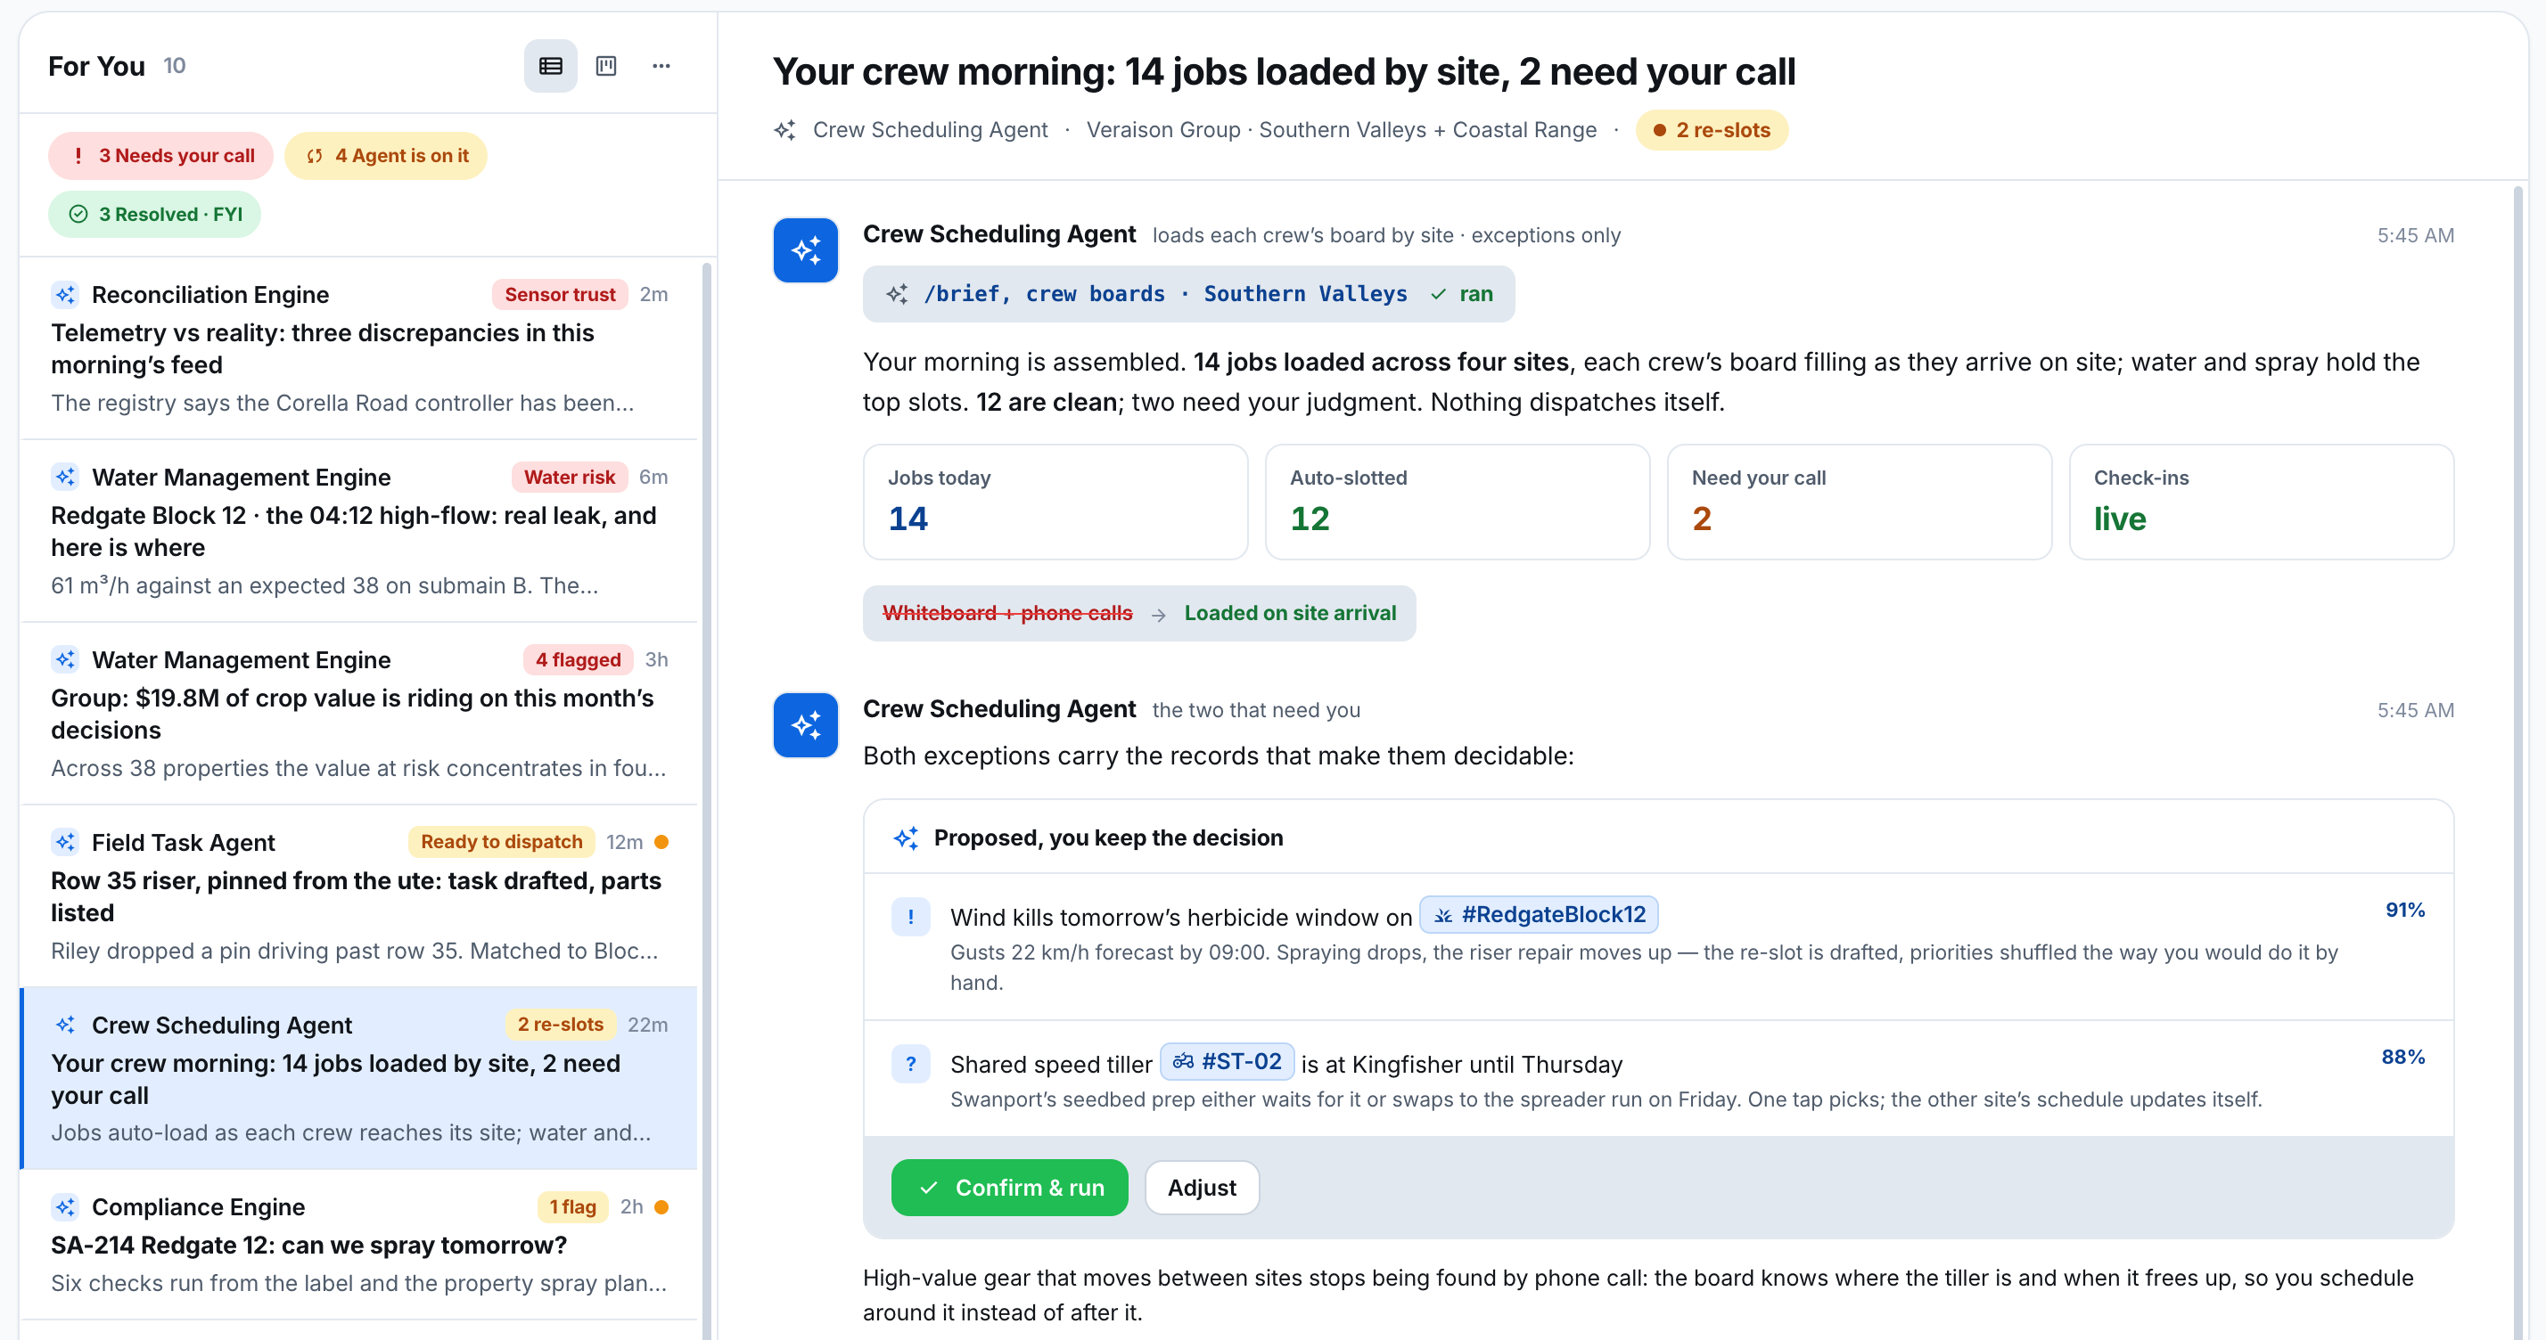
Task: Click Compliance Engine sparkle icon
Action: pyautogui.click(x=65, y=1206)
